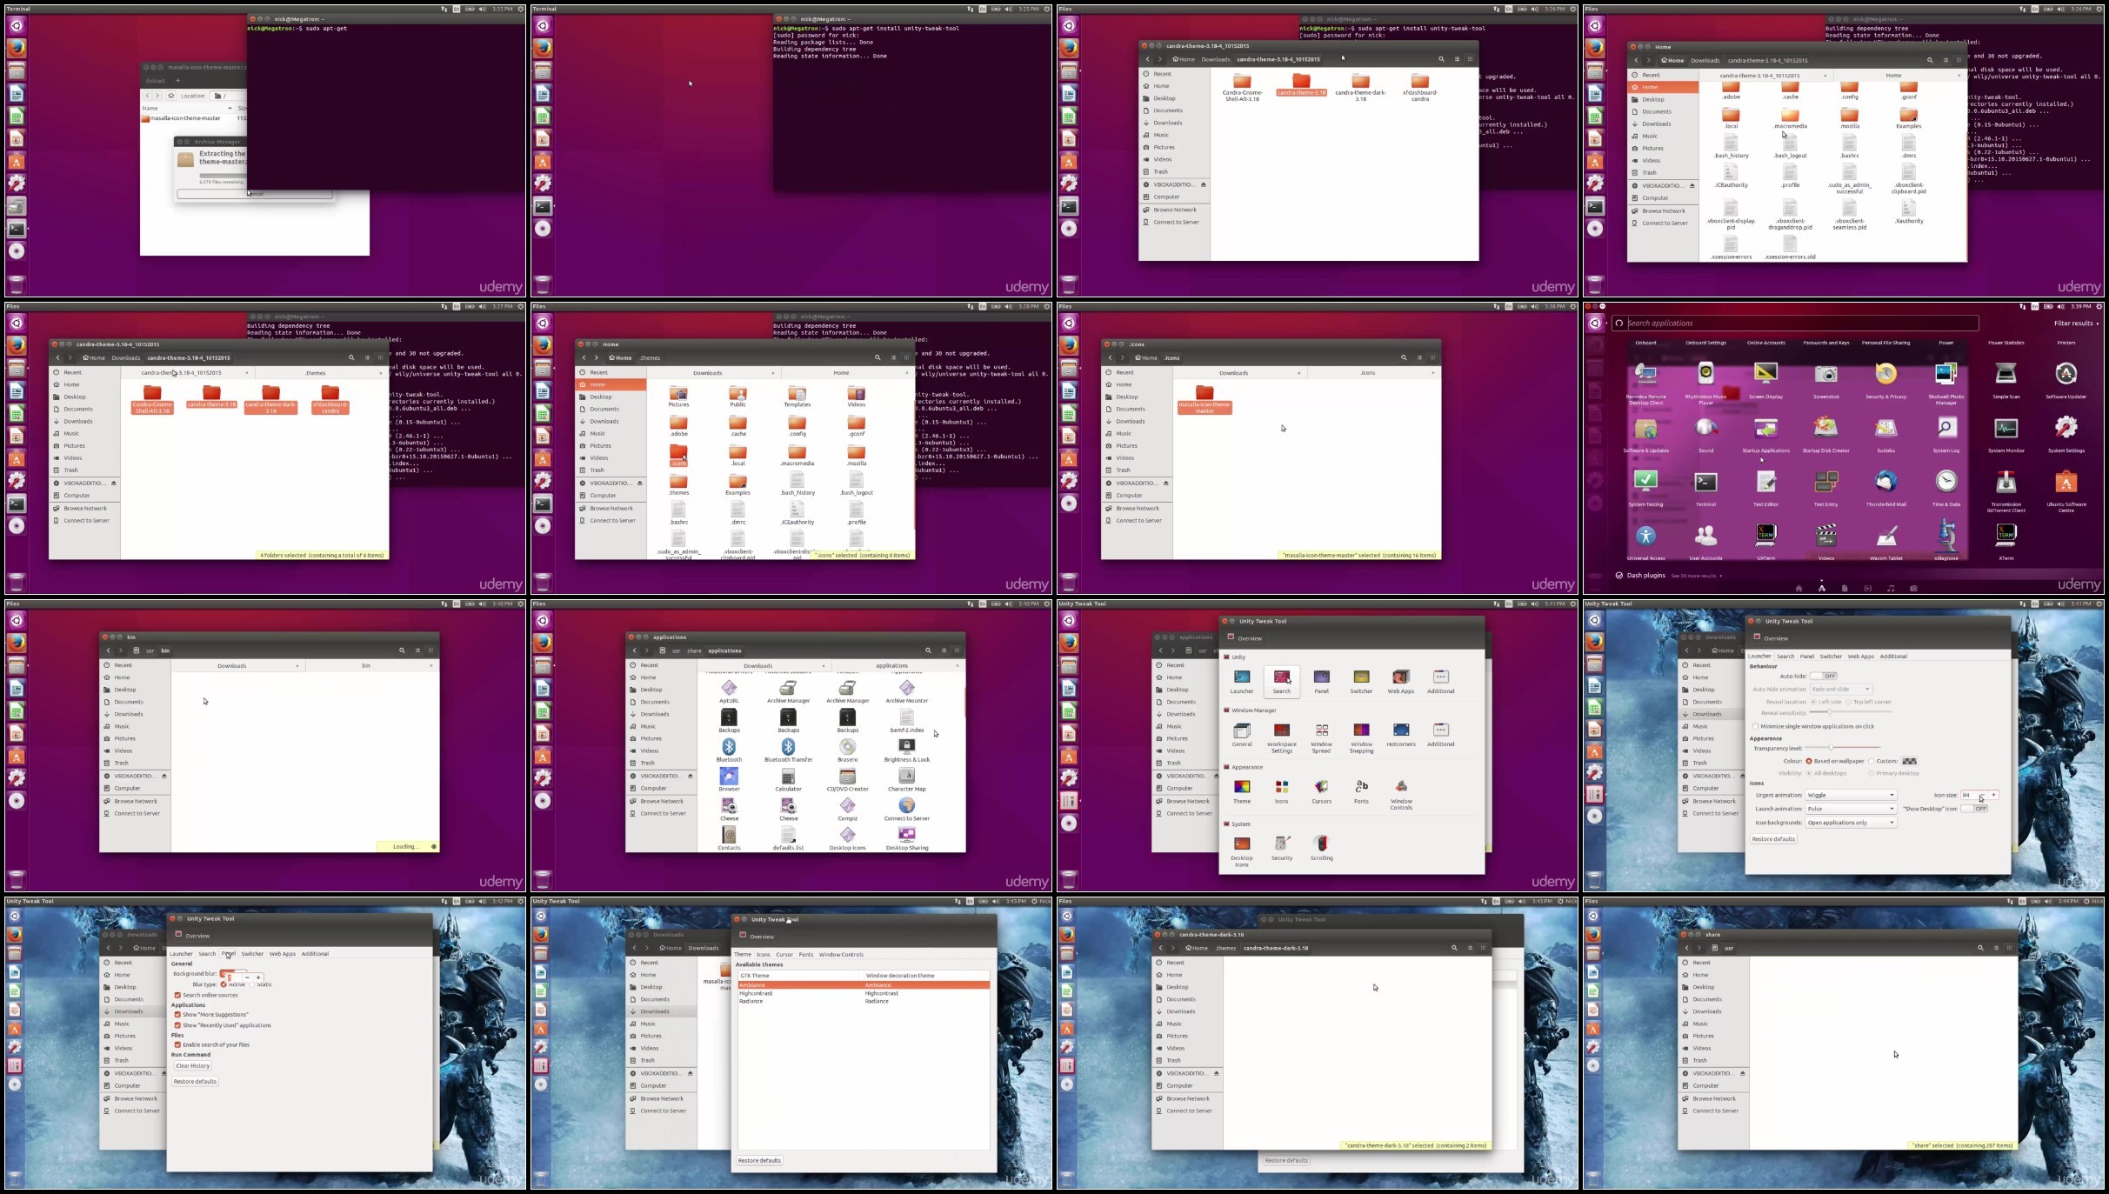Open Window Controls tile under Appearance section
This screenshot has width=2109, height=1194.
click(1401, 795)
